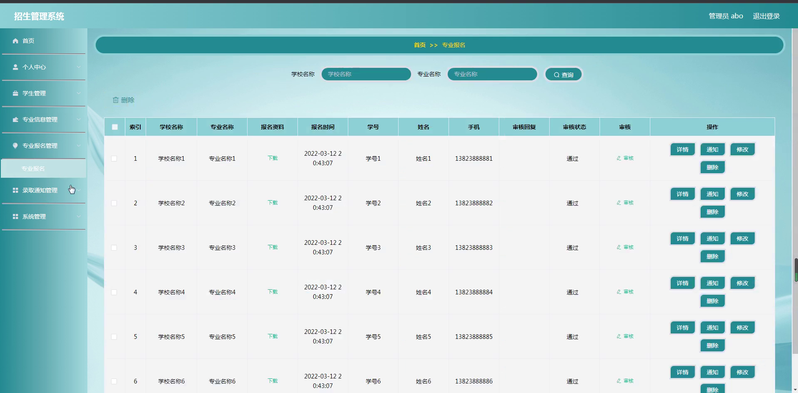The width and height of the screenshot is (798, 393).
Task: Click the 审核 edit icon for row 1
Action: pos(619,158)
